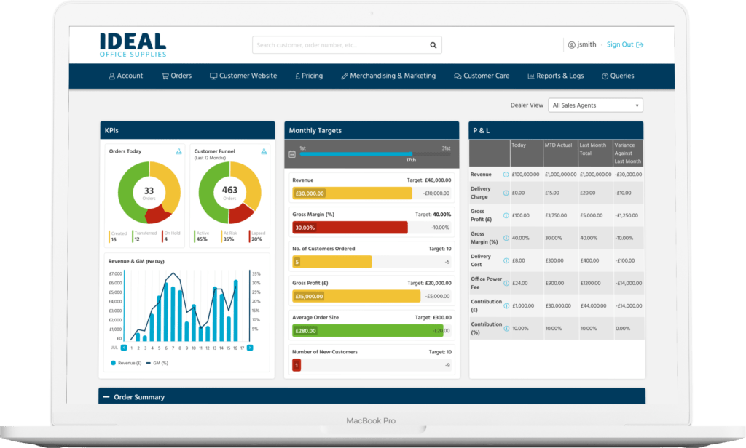The image size is (746, 448).
Task: Click the Monthly Targets calendar icon
Action: [x=292, y=154]
